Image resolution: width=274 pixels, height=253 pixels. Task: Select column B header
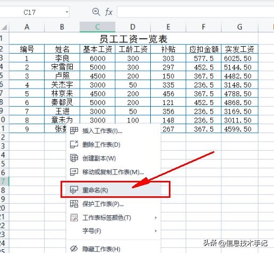click(62, 27)
